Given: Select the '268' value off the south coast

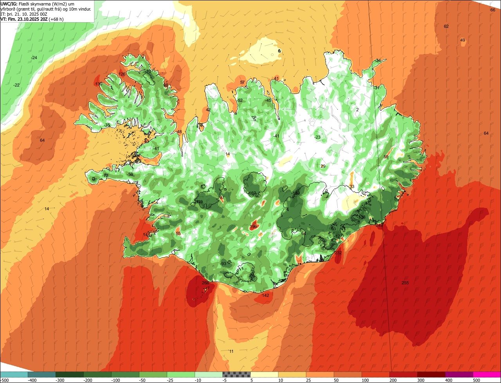Looking at the screenshot, I should pos(205,283).
